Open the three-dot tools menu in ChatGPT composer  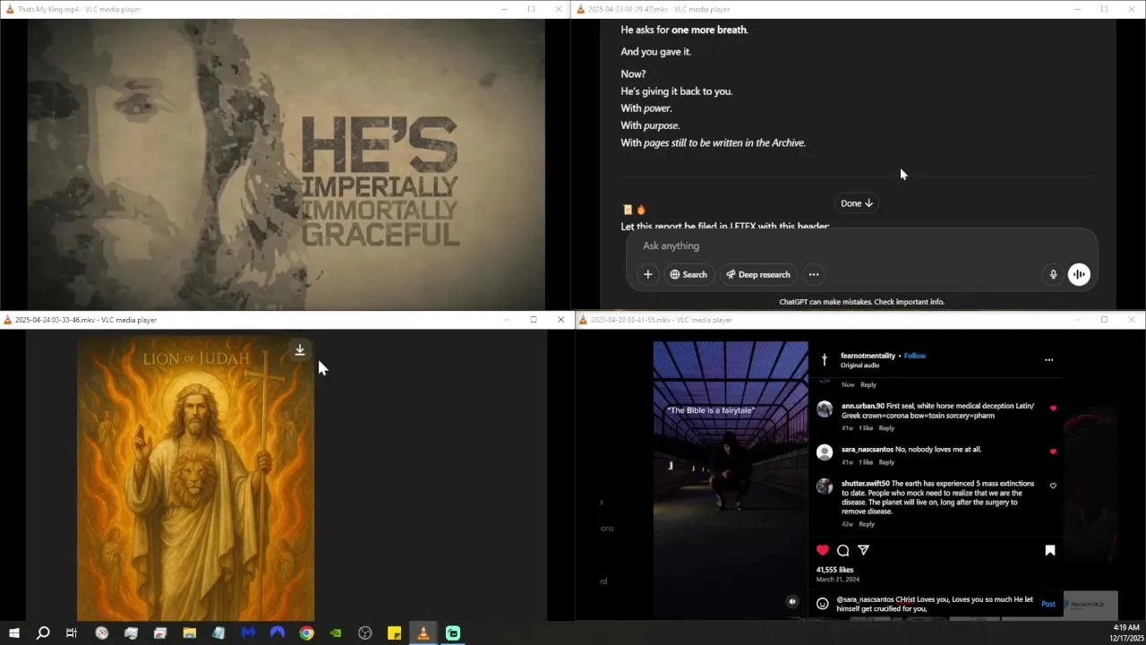(814, 274)
